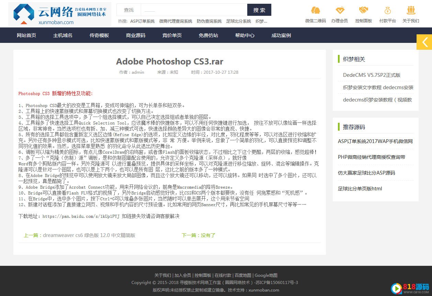Click the 搜索 search button
The image size is (432, 296).
[259, 10]
